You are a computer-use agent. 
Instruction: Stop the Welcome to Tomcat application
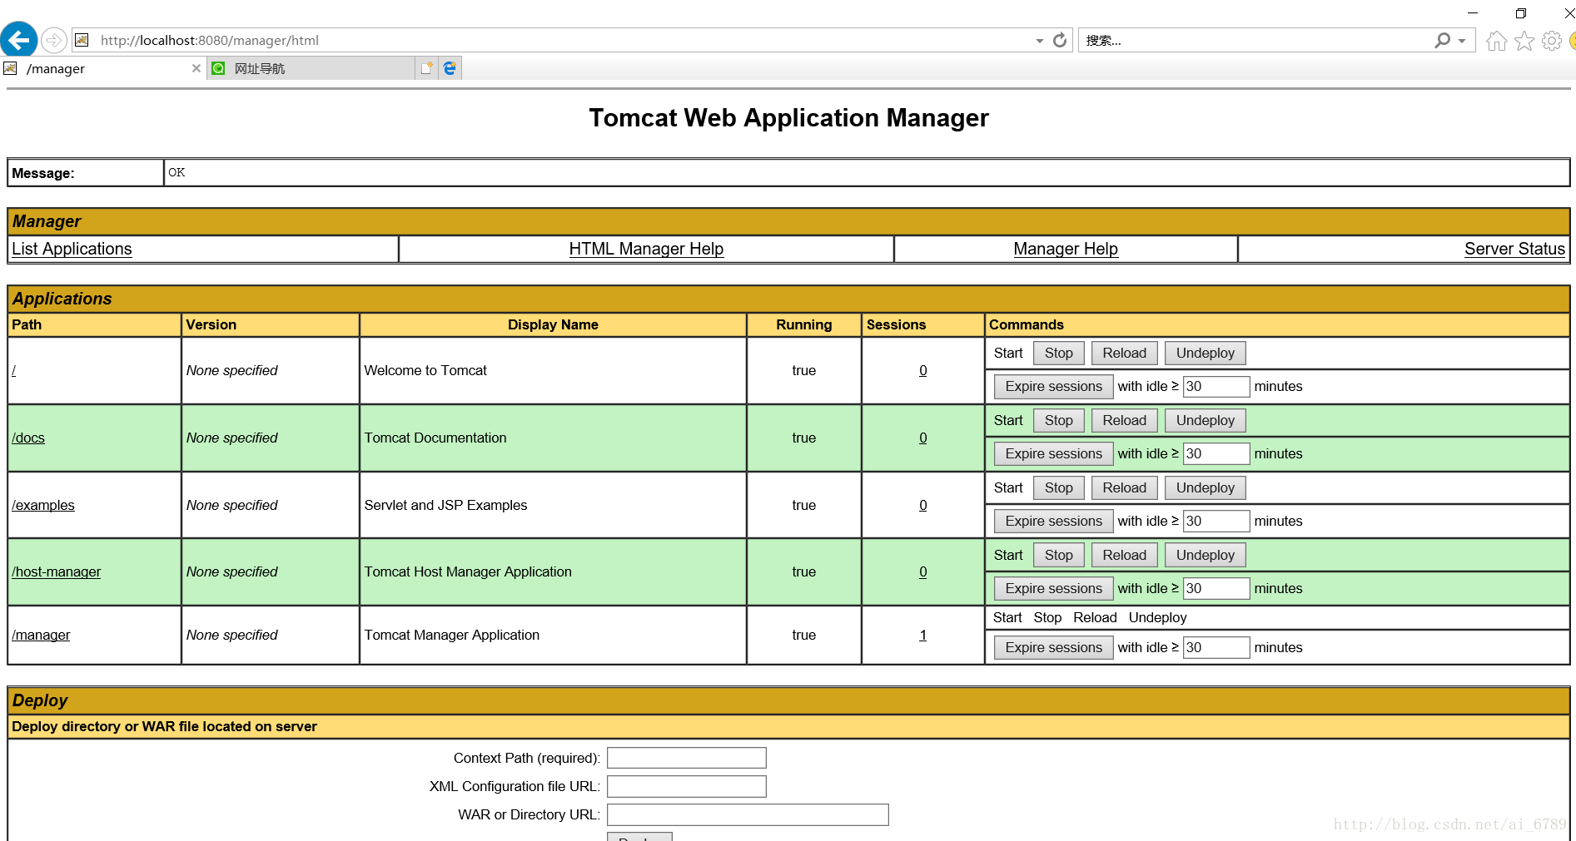1058,353
